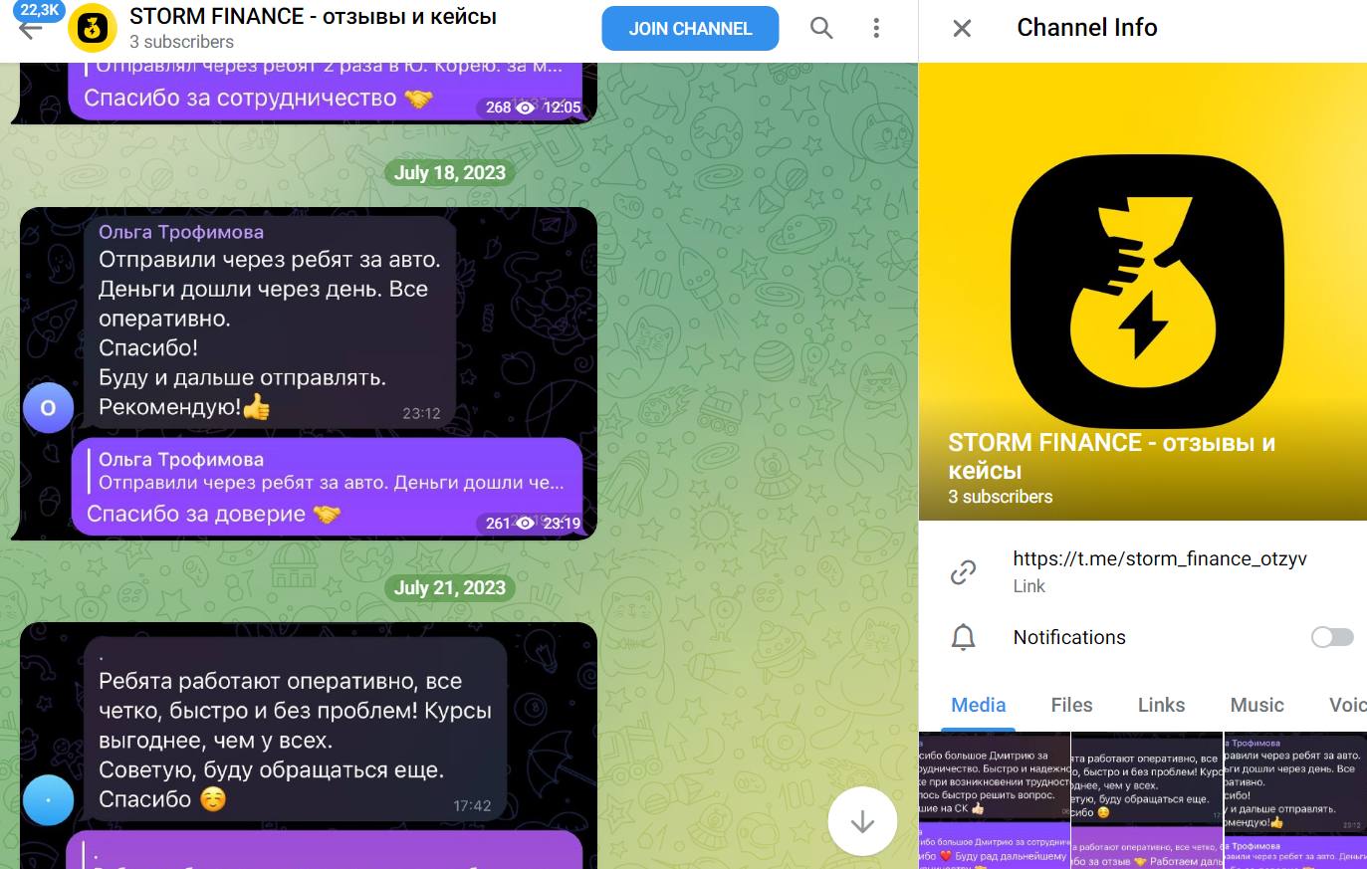Jump to latest messages with down arrow

pyautogui.click(x=862, y=821)
